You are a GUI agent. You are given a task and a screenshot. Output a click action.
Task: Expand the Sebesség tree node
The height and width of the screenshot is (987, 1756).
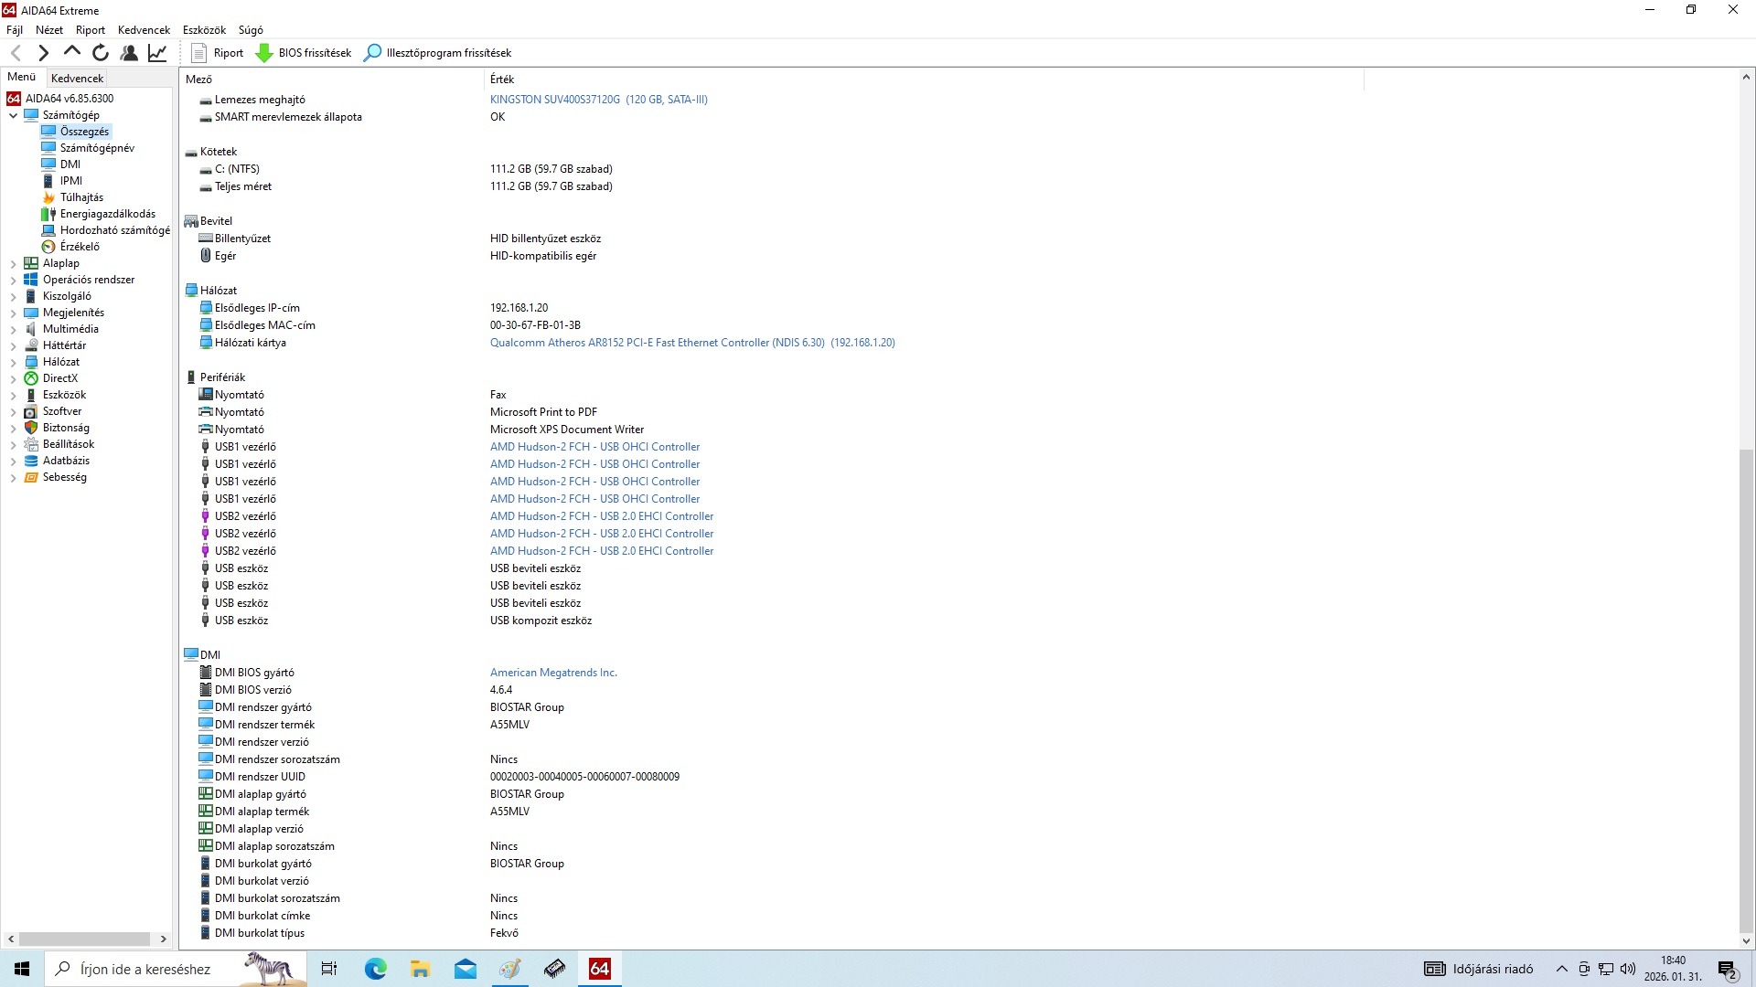(x=13, y=477)
